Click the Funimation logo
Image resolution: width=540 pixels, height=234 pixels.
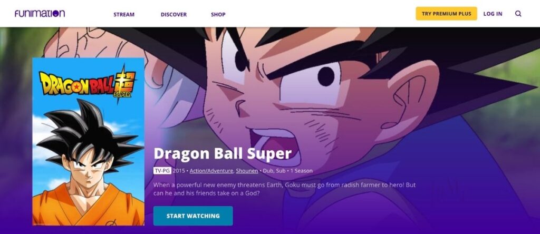(x=40, y=13)
